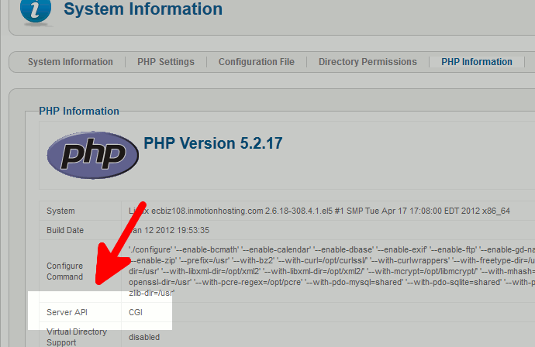Click the Build Date row label
535x347 pixels.
click(x=65, y=230)
